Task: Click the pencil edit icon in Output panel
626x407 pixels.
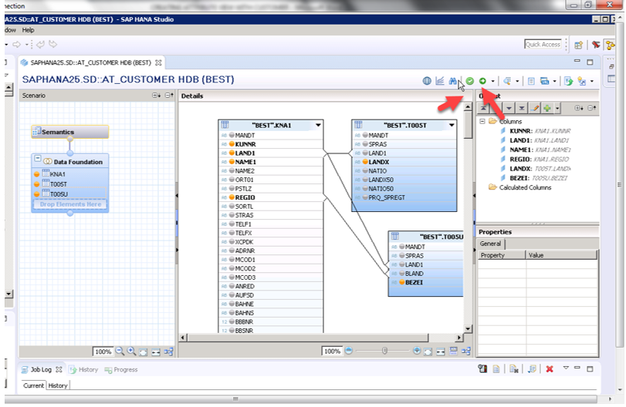Action: 536,108
